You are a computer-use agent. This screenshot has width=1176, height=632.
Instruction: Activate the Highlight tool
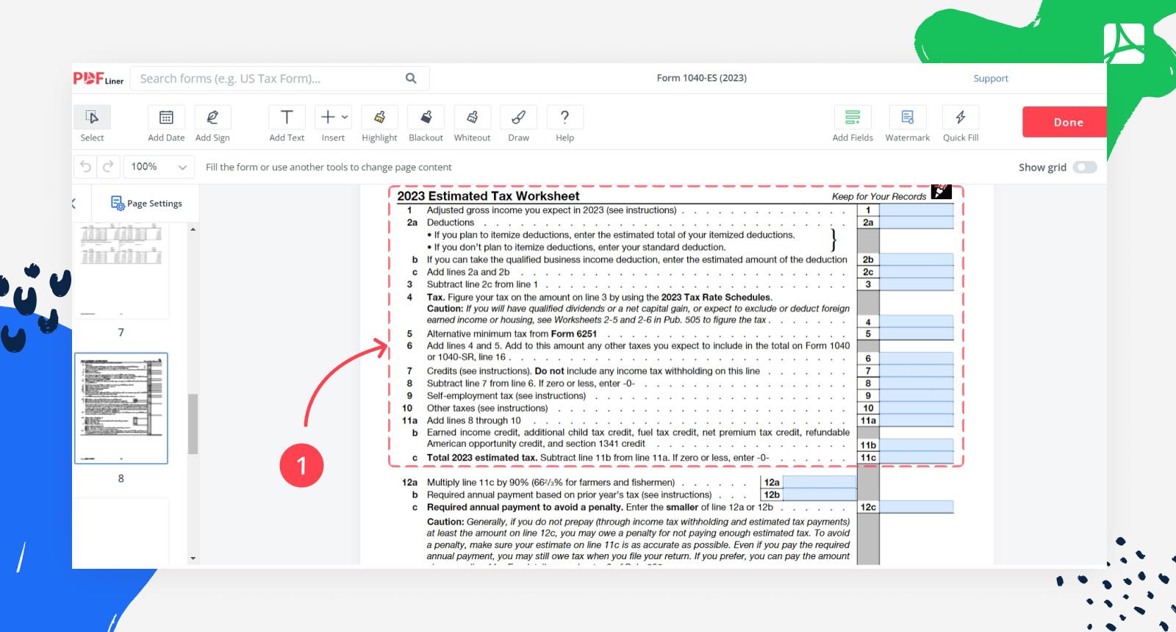(379, 117)
